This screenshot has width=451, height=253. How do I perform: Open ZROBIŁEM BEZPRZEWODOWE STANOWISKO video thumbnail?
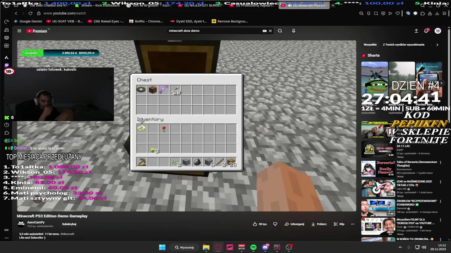pos(378,208)
